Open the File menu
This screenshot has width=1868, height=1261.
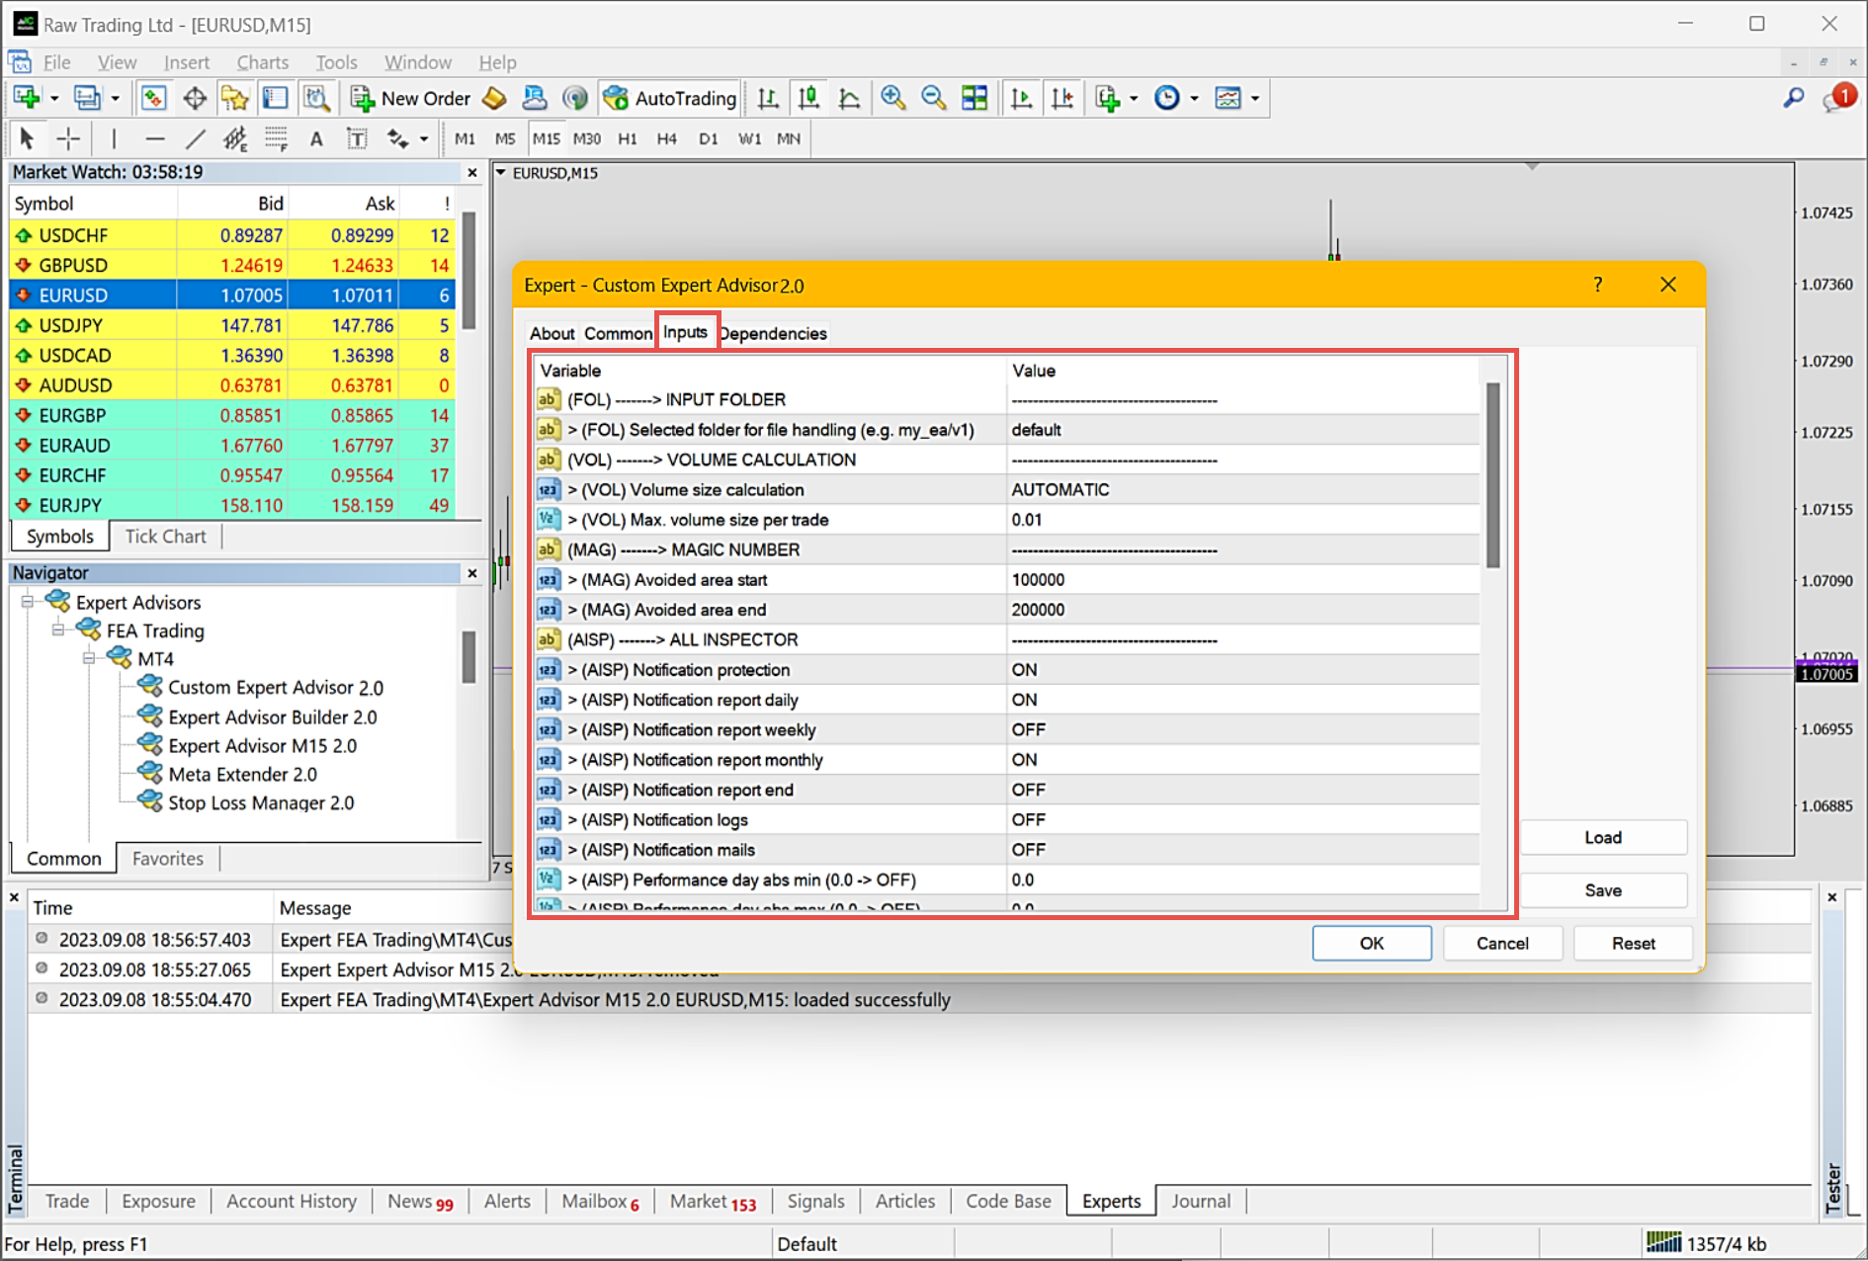coord(56,62)
